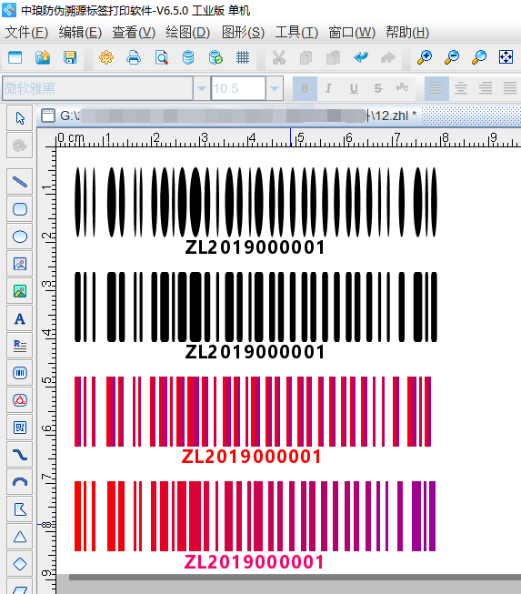Open the database settings icon
This screenshot has width=521, height=594.
(188, 57)
